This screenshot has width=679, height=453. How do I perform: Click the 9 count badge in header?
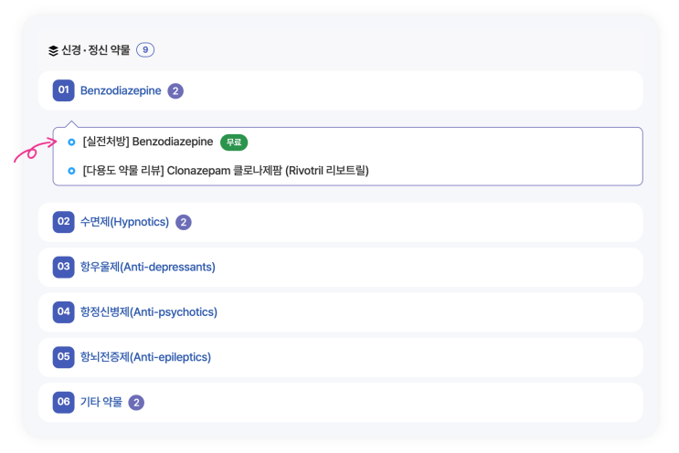click(x=145, y=49)
